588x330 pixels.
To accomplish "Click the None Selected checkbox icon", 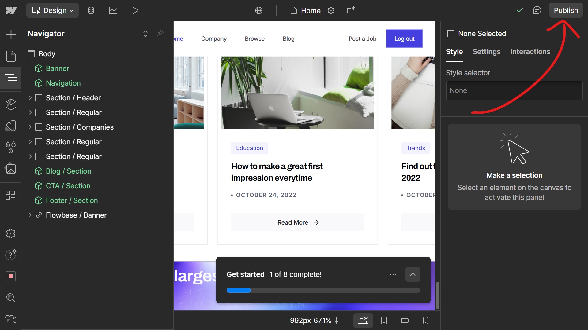I will pos(451,34).
